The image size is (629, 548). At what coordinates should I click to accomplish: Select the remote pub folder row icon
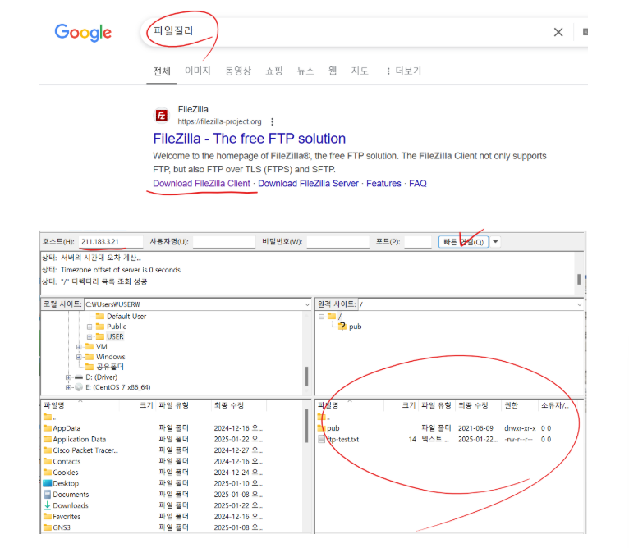[x=322, y=427]
